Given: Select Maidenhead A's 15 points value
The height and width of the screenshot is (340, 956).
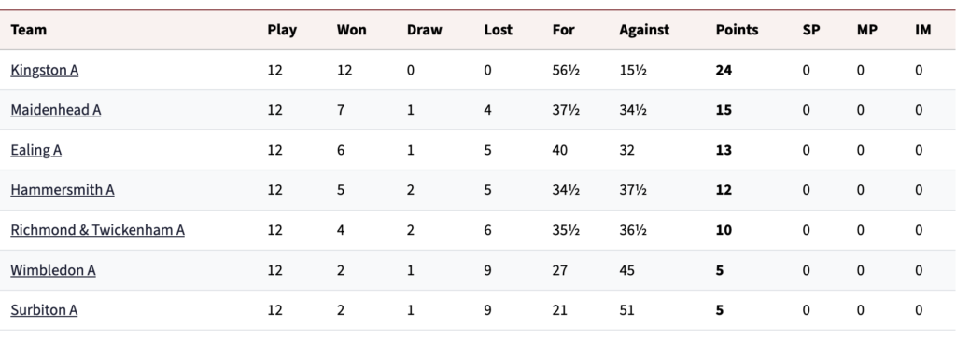Looking at the screenshot, I should 724,110.
